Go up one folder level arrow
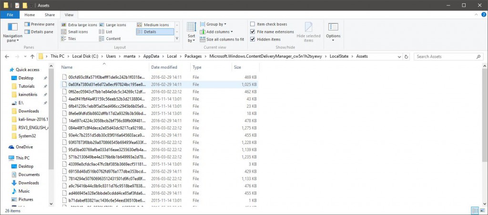 [x=32, y=57]
